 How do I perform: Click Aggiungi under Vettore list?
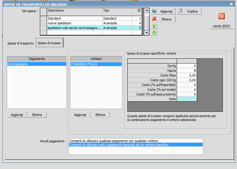pos(80,115)
